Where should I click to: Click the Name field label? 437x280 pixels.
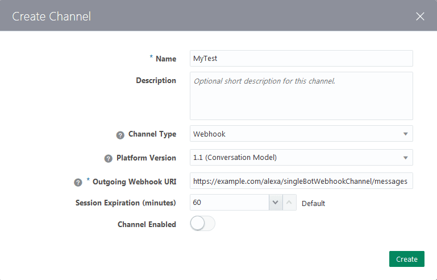[166, 59]
